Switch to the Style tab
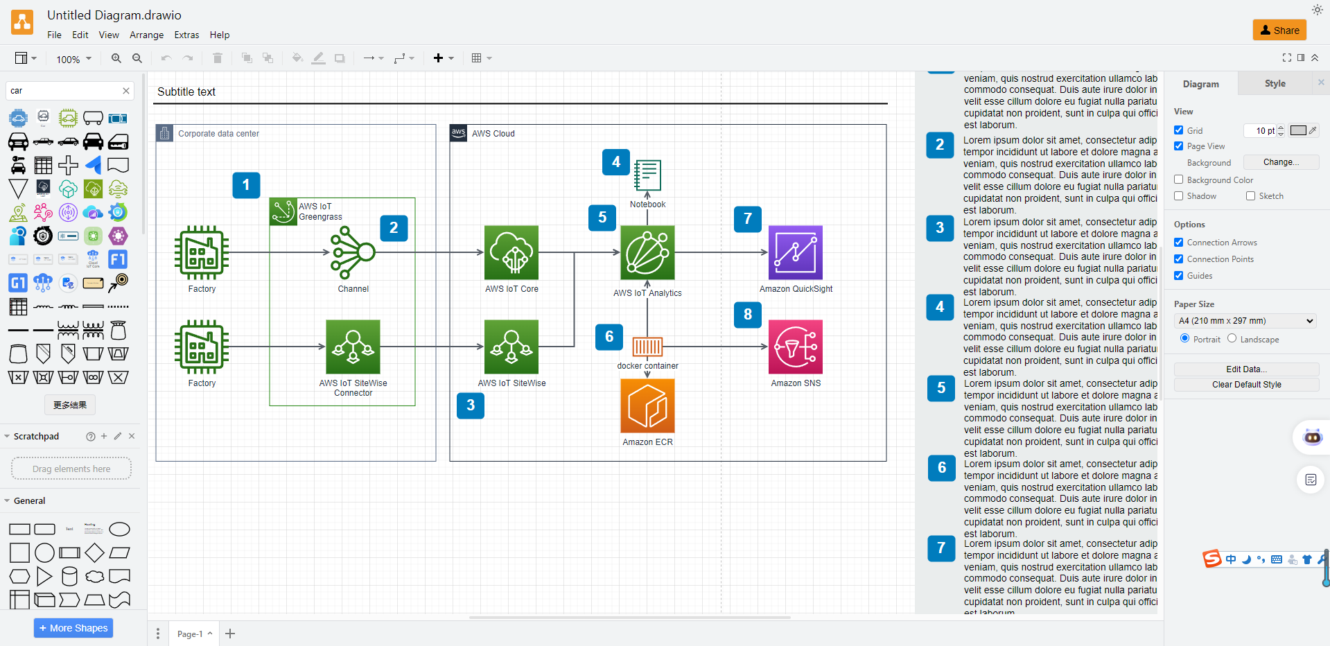The width and height of the screenshot is (1330, 646). pos(1275,83)
